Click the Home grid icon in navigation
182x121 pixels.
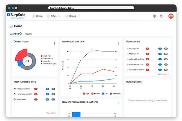pyautogui.click(x=33, y=16)
